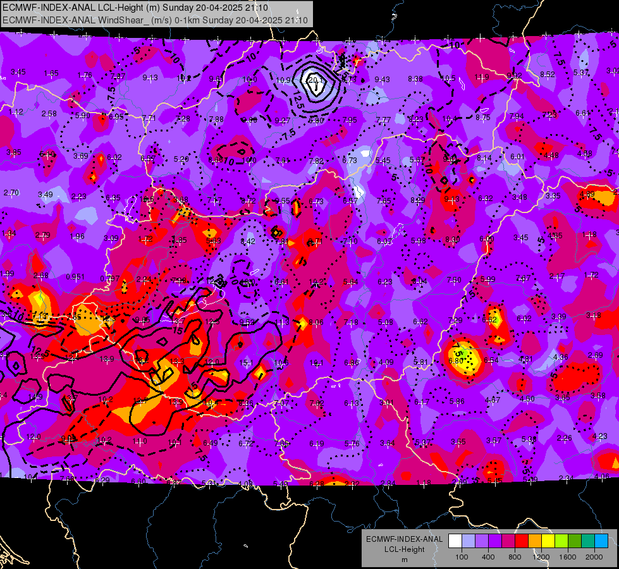This screenshot has width=619, height=569.
Task: Click the light purple legend swatch left of 400
Action: 482,541
